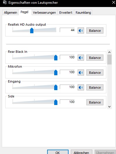Open the Verbesserungen tab
Screen dimensions: 116x154
coord(45,13)
